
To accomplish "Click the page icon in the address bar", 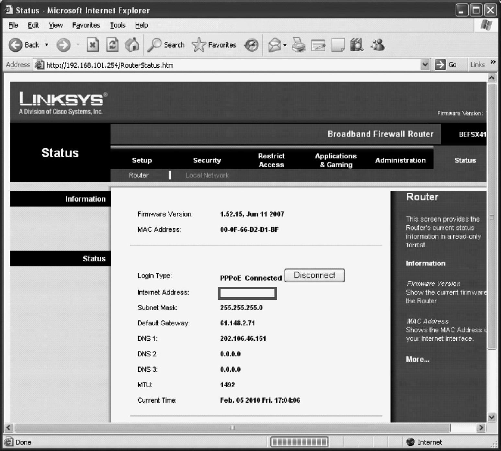I will [x=39, y=65].
